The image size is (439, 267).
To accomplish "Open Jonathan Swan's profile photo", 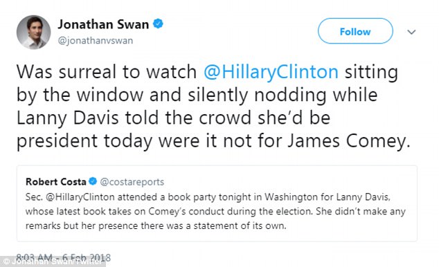I will click(34, 32).
